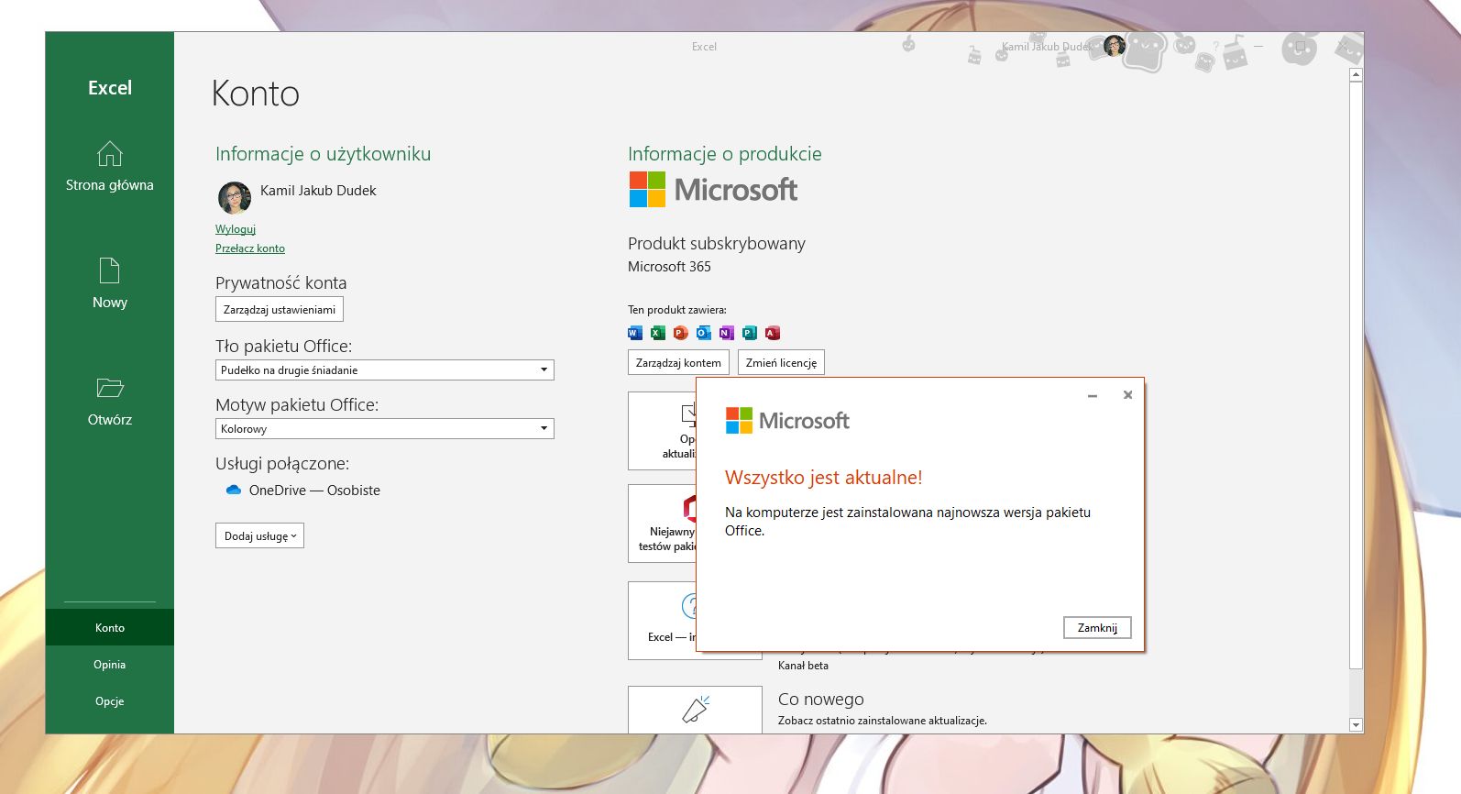Click the Zmień licencję button
Viewport: 1461px width, 794px height.
tap(781, 363)
